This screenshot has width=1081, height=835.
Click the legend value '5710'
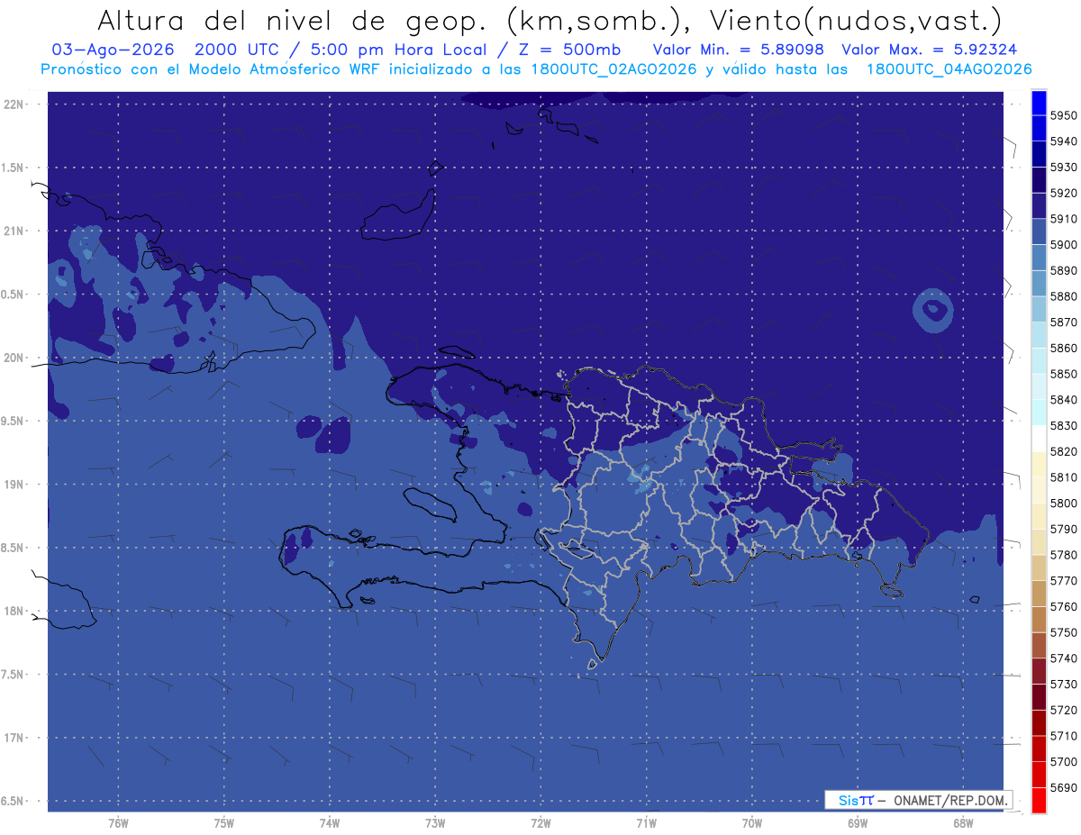[x=1063, y=736]
